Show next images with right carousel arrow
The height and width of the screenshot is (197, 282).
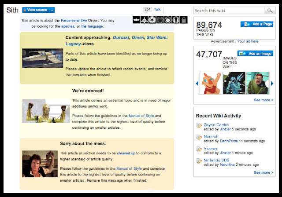click(272, 84)
